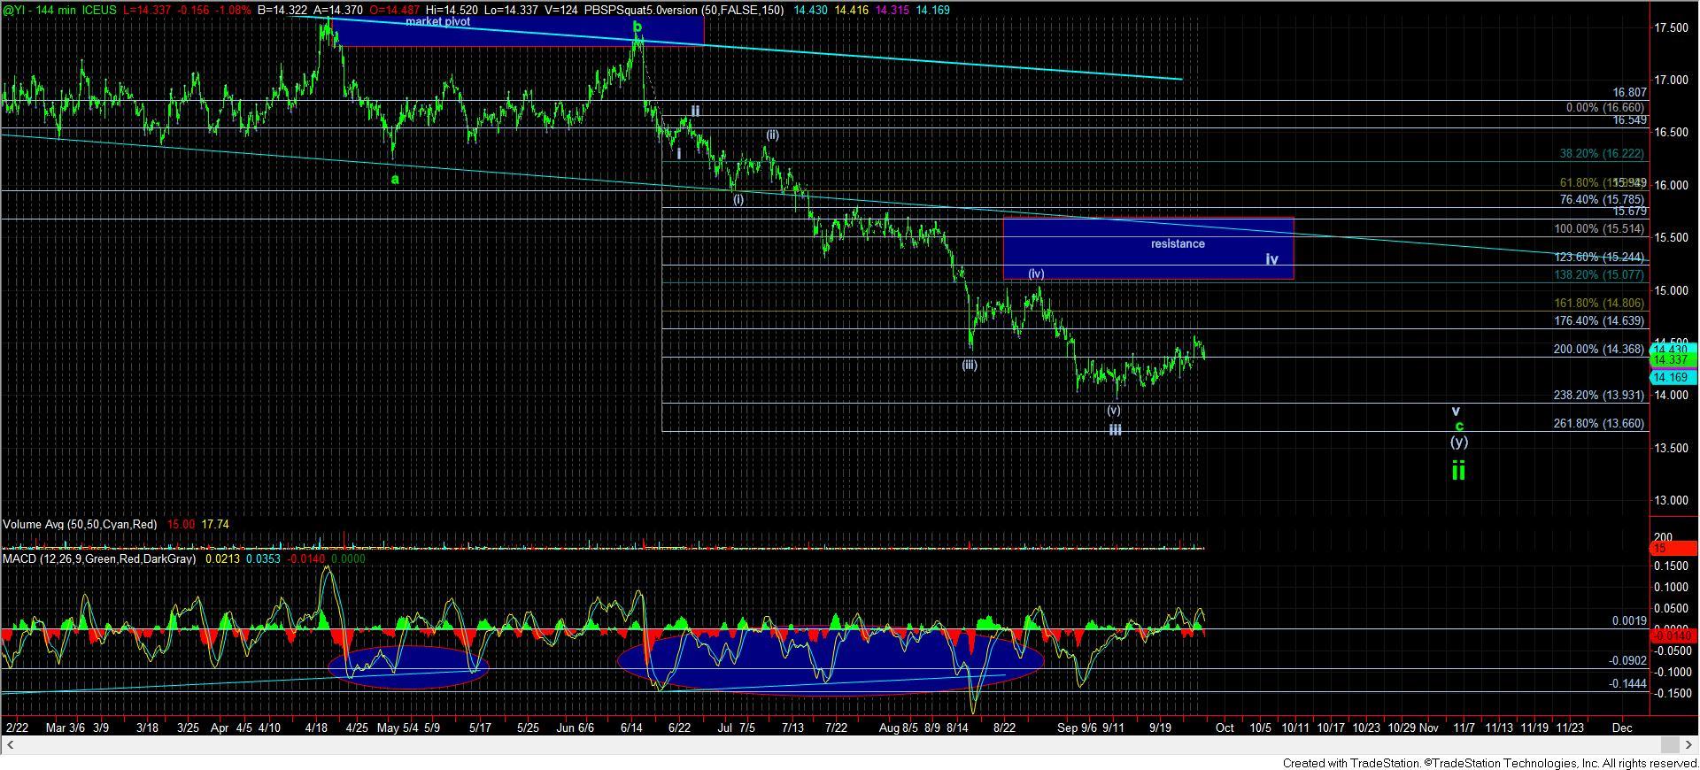Click the 38.20% (16.222) retracement label
1700x770 pixels.
point(1601,154)
